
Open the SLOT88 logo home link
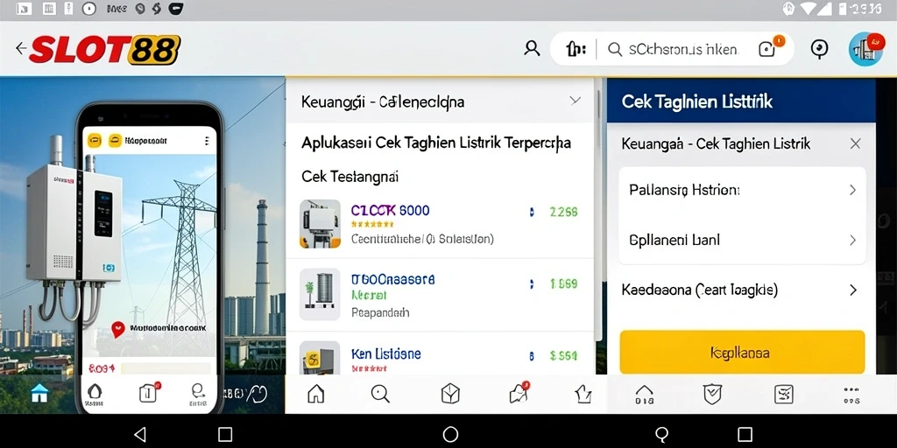coord(105,49)
